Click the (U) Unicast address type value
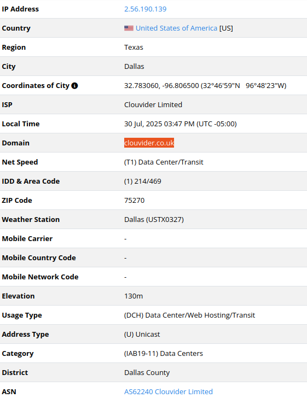307x398 pixels. [x=142, y=334]
